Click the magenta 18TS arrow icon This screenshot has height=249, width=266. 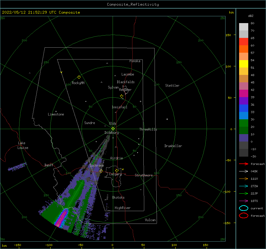tap(244, 201)
